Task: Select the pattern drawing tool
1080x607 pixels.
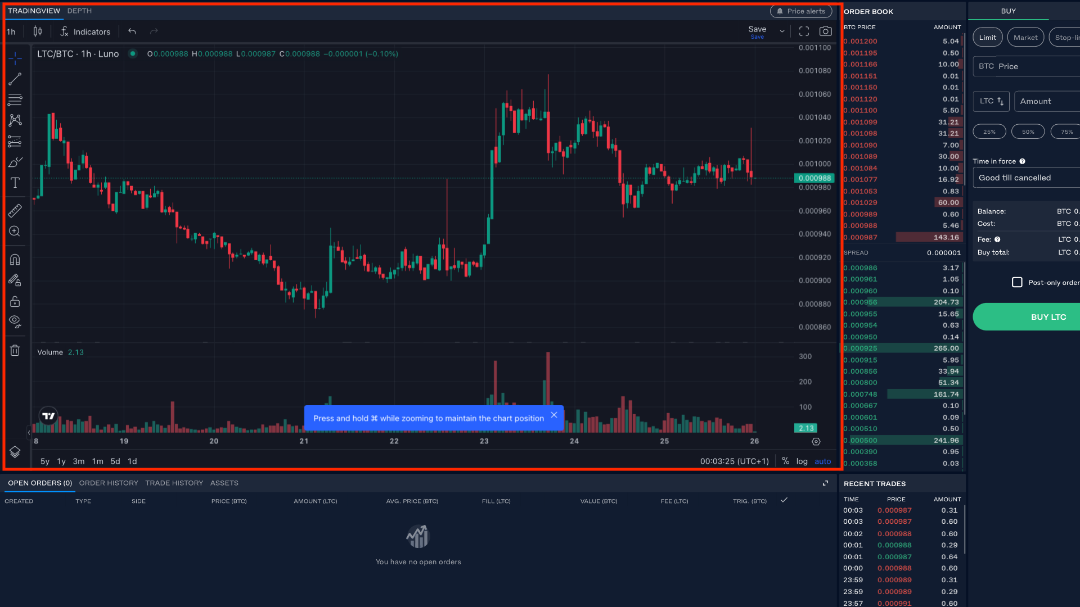Action: coord(15,120)
